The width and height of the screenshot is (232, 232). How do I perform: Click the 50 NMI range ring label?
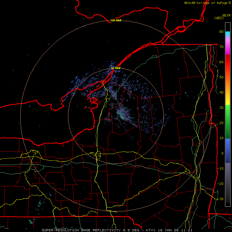[x=116, y=68]
